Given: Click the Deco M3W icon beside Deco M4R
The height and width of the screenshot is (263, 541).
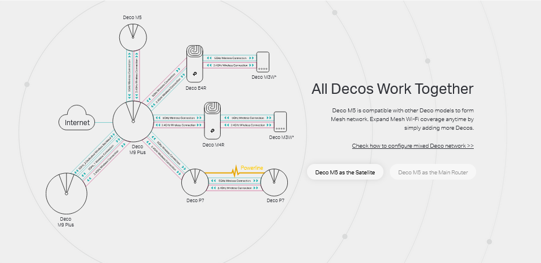Looking at the screenshot, I should coord(280,122).
